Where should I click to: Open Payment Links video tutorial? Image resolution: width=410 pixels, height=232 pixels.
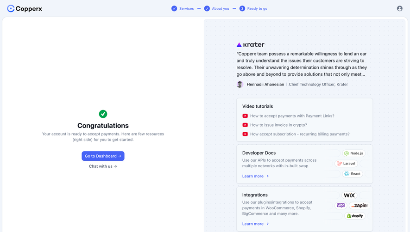[292, 116]
